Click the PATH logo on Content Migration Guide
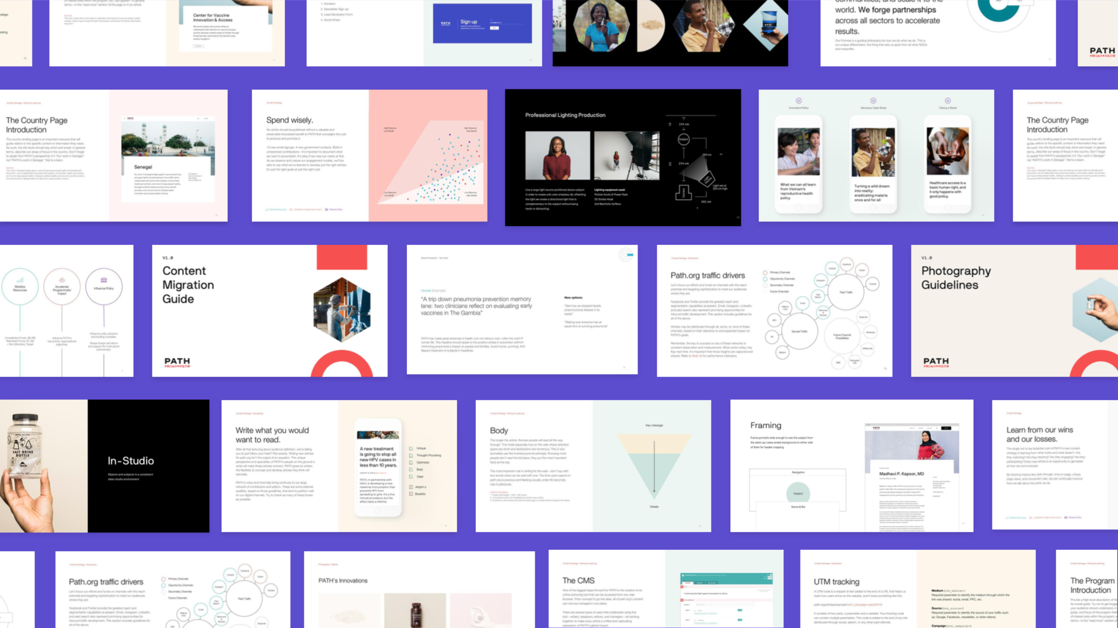Viewport: 1118px width, 628px height. (177, 362)
